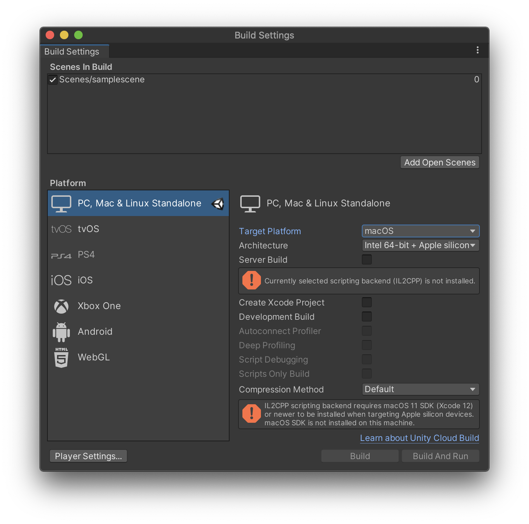Select the Xbox One platform row
This screenshot has height=524, width=529.
click(138, 306)
